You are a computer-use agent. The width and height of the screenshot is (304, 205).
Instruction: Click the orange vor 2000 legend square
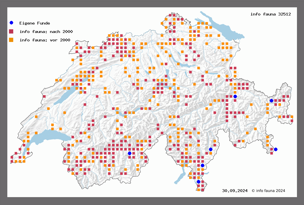[11, 40]
